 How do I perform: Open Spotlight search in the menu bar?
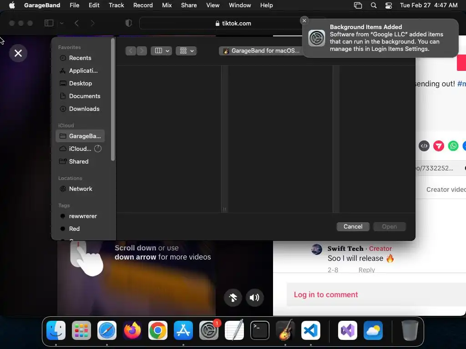click(x=374, y=5)
